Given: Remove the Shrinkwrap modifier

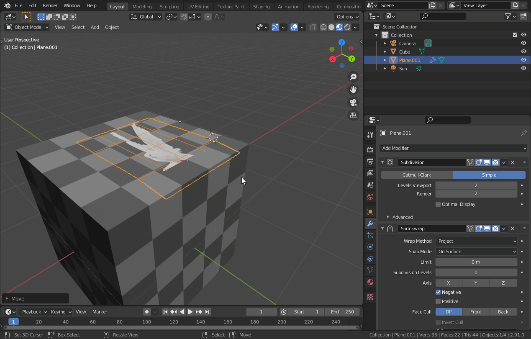Looking at the screenshot, I should pyautogui.click(x=513, y=229).
